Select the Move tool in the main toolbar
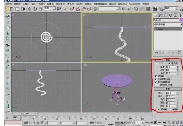Image resolution: width=183 pixels, height=126 pixels. click(30, 9)
